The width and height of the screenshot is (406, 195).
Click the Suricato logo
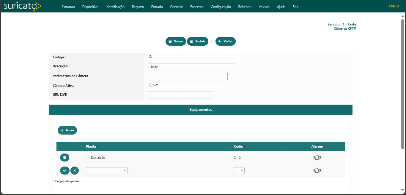pos(22,6)
